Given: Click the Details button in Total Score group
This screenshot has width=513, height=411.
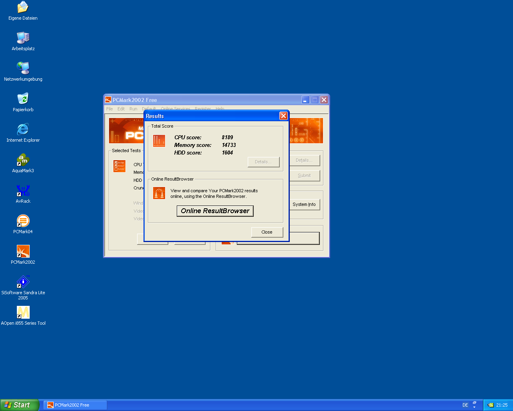Looking at the screenshot, I should point(263,162).
